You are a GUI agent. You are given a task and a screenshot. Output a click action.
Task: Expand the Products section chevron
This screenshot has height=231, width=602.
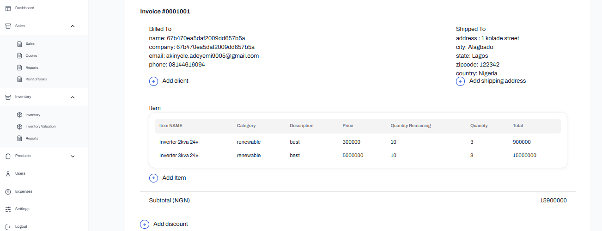tap(73, 156)
